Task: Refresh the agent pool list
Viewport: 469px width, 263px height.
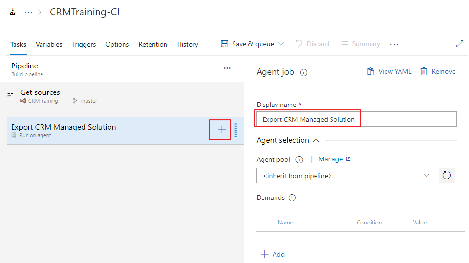Action: [446, 175]
